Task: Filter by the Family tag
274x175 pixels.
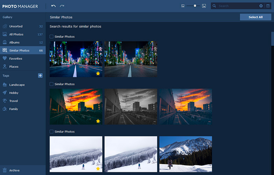Action: pos(23,109)
